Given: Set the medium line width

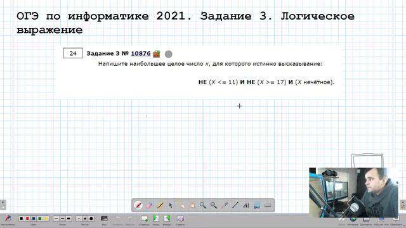Looking at the screenshot, I should click(x=62, y=218).
